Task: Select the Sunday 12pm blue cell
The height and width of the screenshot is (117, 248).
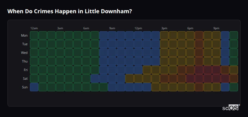Action: [x=138, y=87]
